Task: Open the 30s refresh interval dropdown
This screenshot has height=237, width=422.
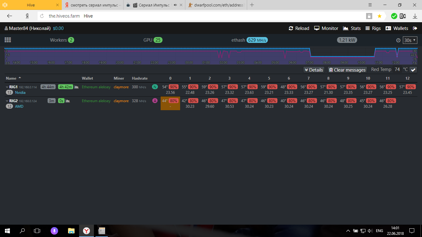Action: click(x=410, y=40)
